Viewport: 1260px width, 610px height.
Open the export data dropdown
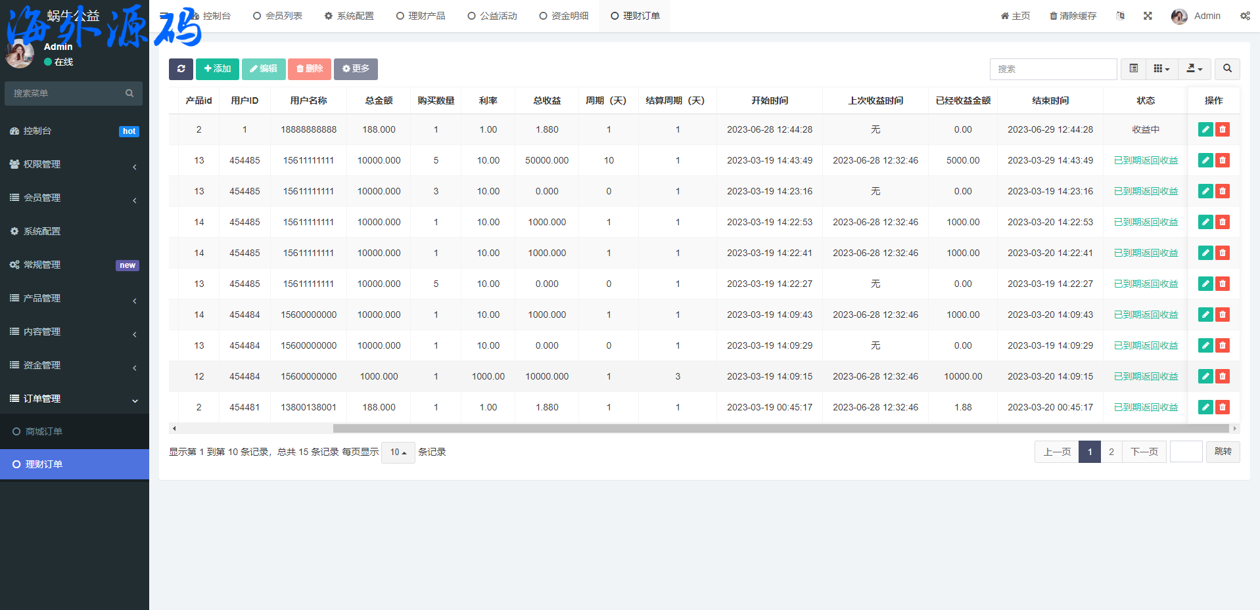point(1194,69)
